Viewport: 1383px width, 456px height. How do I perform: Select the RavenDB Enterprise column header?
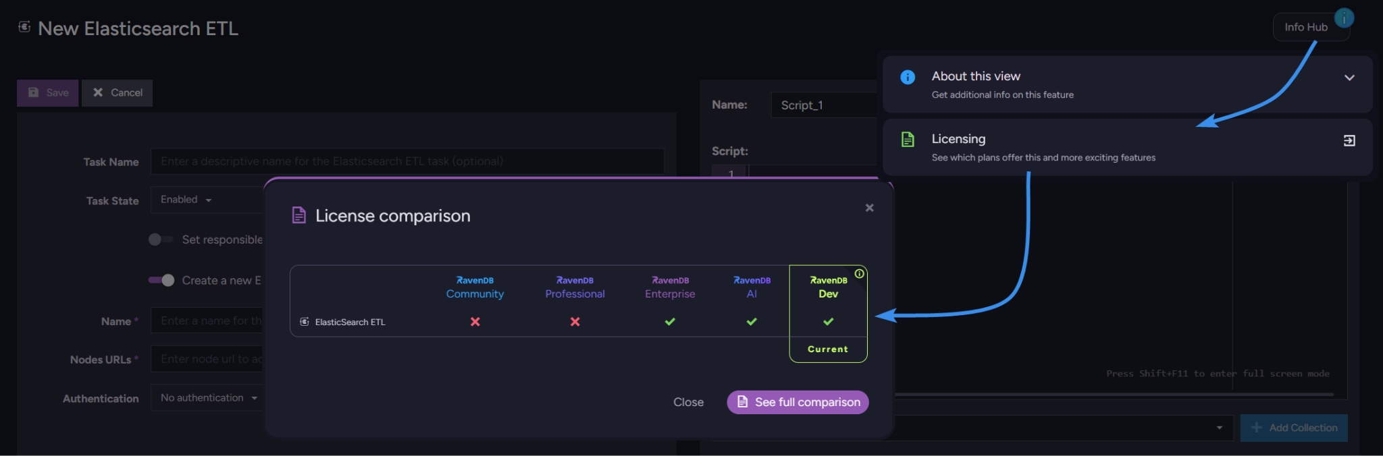(x=670, y=287)
